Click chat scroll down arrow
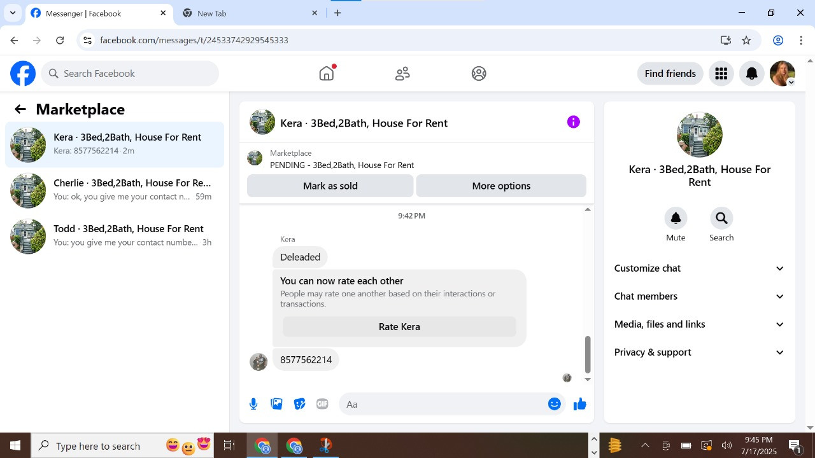This screenshot has height=458, width=815. pos(588,380)
